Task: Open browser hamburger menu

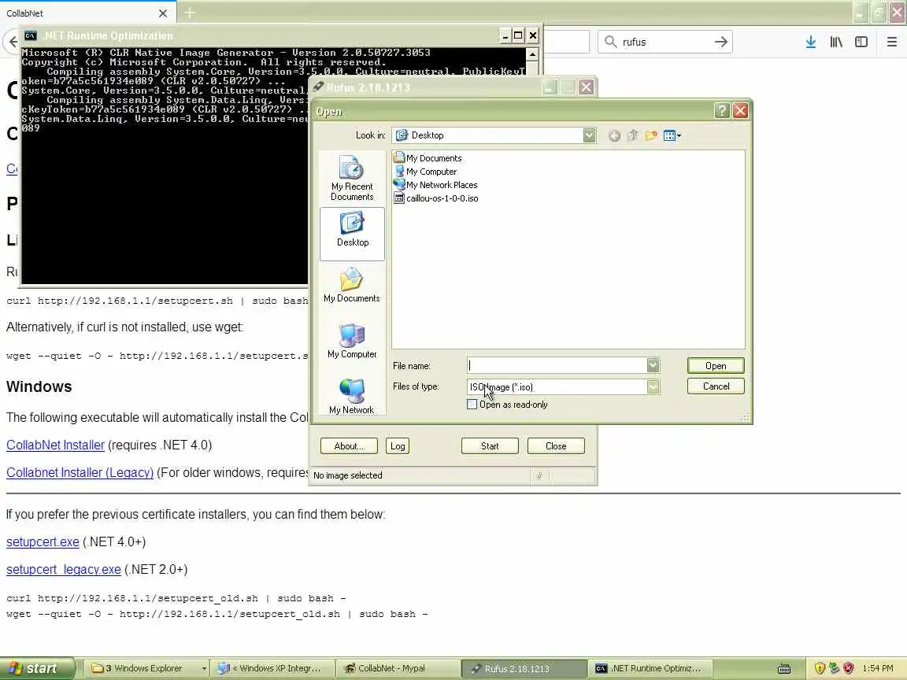Action: coord(891,42)
